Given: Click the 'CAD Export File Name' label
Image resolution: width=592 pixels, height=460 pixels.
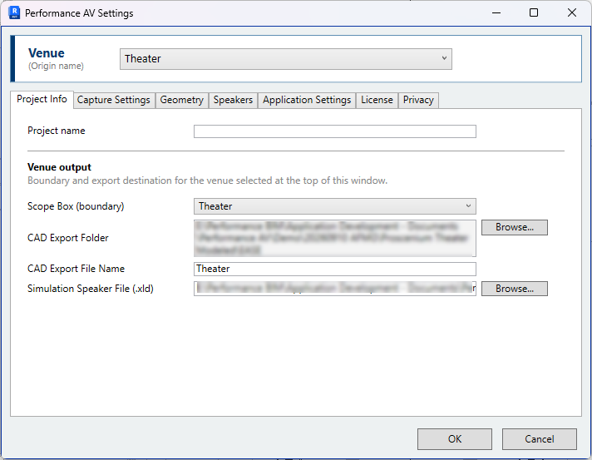Looking at the screenshot, I should point(76,269).
